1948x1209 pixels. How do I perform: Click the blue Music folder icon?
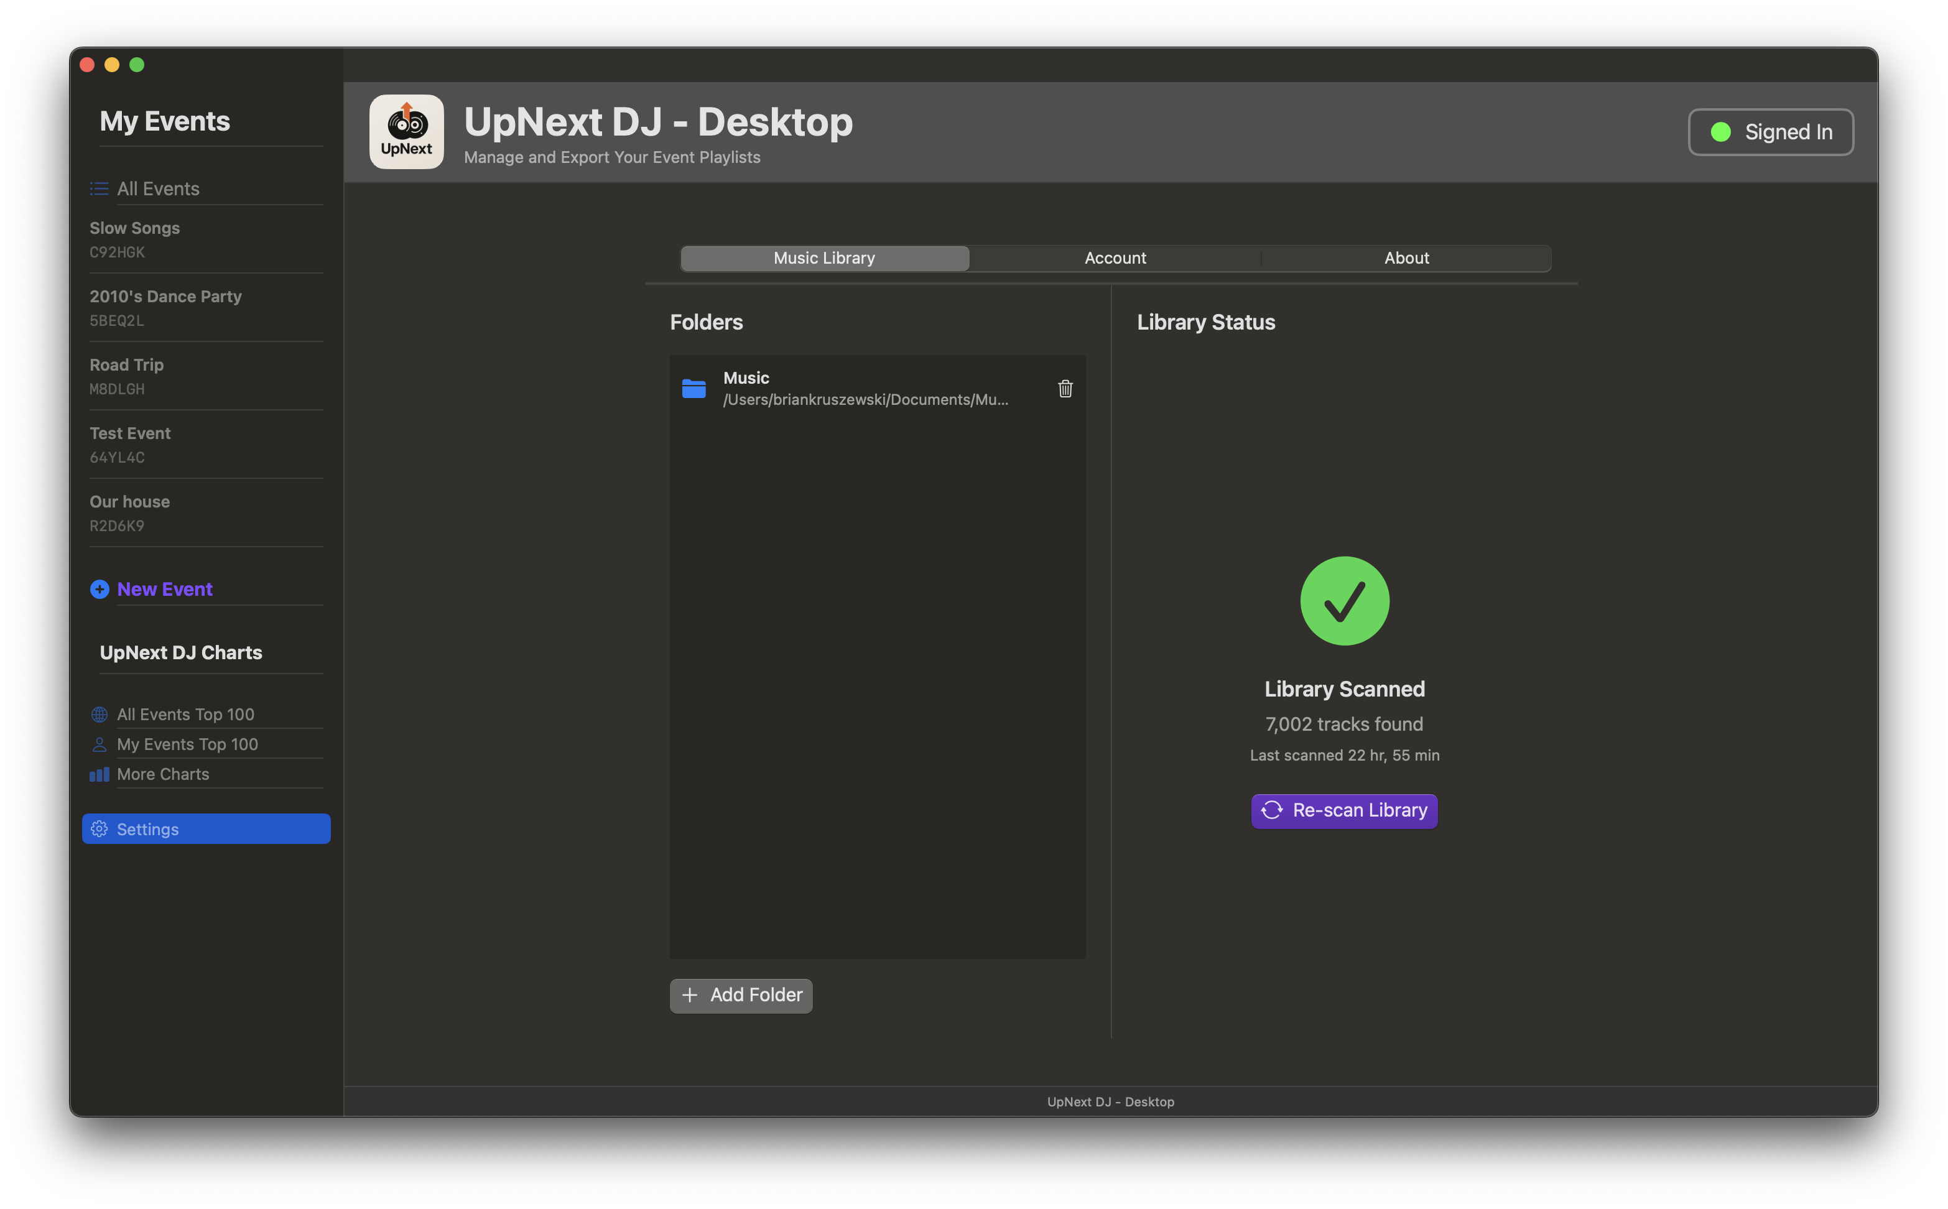click(x=693, y=388)
